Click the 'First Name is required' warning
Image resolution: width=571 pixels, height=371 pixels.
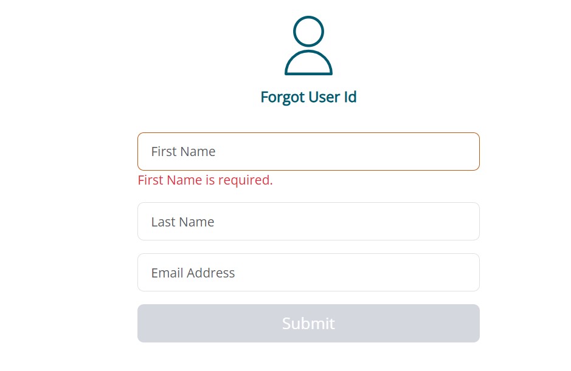(x=205, y=180)
